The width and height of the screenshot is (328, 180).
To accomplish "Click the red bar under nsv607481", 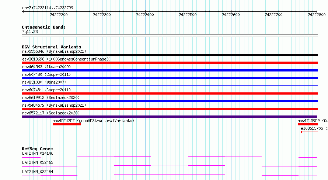I will point(170,93).
